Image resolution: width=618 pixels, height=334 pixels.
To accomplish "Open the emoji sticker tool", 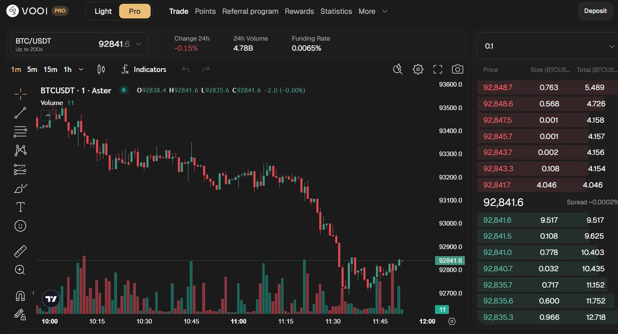I will point(20,226).
